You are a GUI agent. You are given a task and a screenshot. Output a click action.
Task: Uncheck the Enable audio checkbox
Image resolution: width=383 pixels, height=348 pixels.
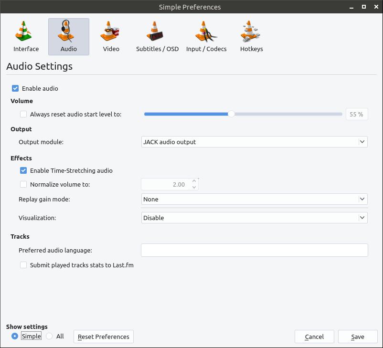click(15, 88)
